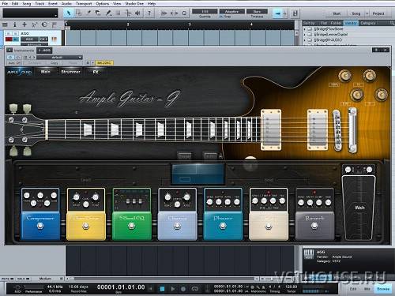395x296 pixels.
Task: Toggle the Chorus pedal footswitch
Action: click(x=177, y=226)
